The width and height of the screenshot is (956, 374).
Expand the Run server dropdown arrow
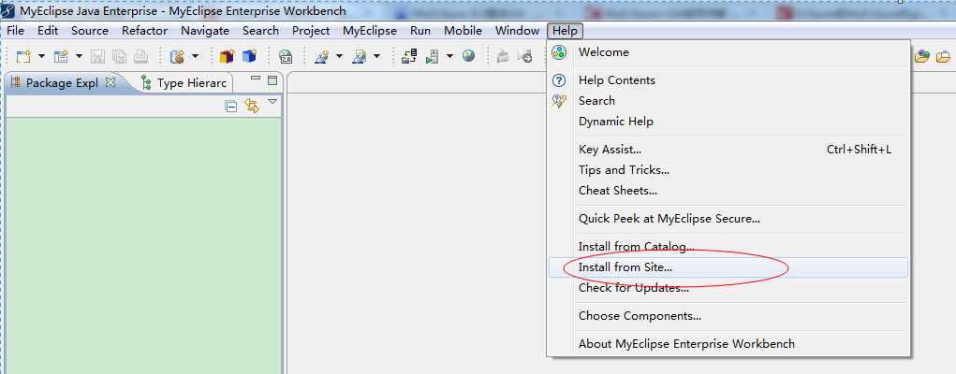(450, 57)
